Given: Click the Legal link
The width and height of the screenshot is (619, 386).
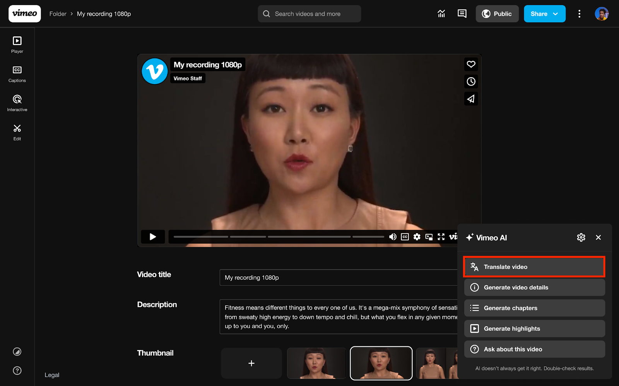Looking at the screenshot, I should pyautogui.click(x=52, y=375).
